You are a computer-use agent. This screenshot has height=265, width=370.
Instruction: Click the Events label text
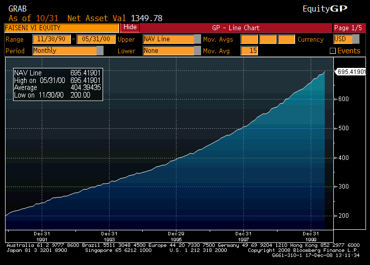[348, 51]
